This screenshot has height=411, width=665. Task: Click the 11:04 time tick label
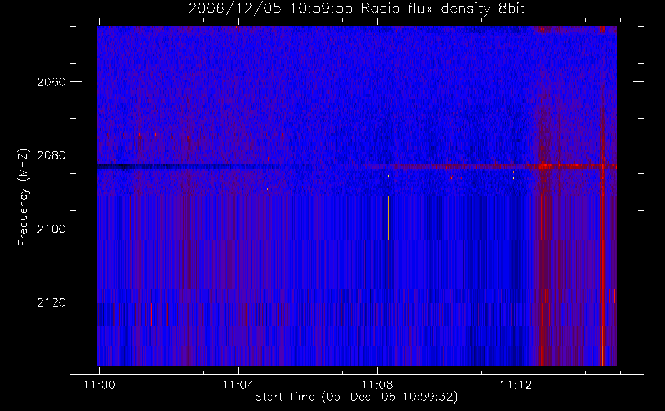point(238,385)
